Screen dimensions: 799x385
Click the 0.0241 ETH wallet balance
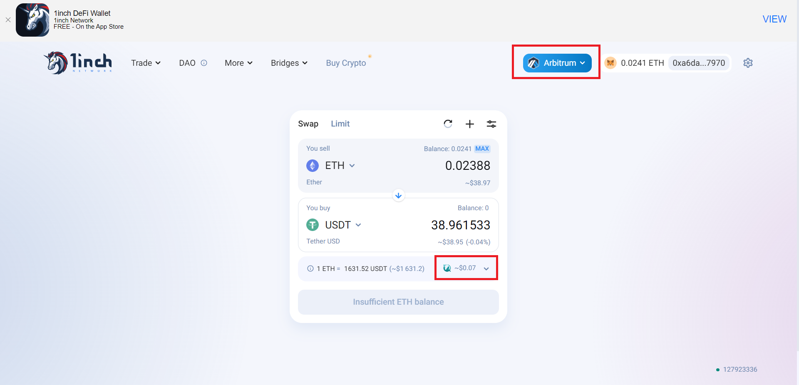pos(642,63)
